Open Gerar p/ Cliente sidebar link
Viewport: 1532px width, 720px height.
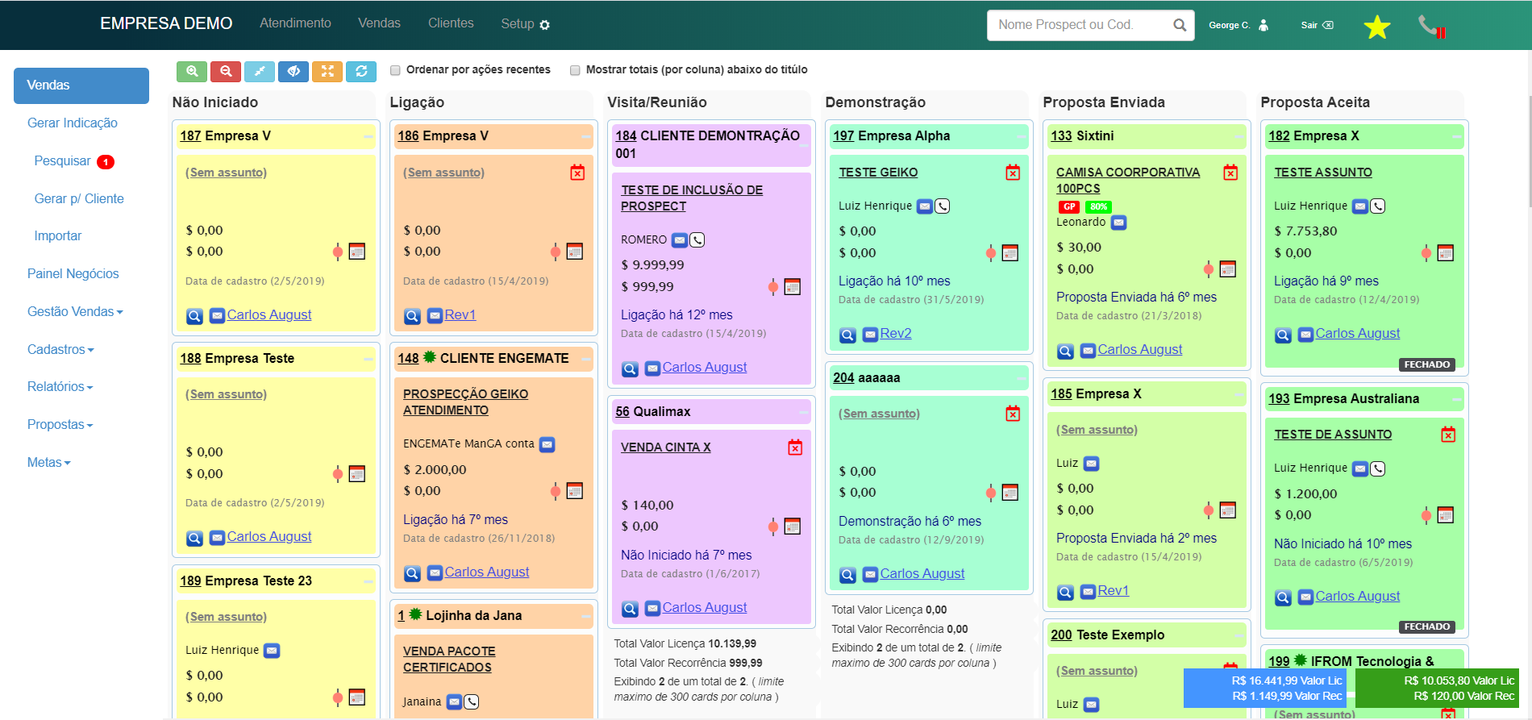point(79,199)
